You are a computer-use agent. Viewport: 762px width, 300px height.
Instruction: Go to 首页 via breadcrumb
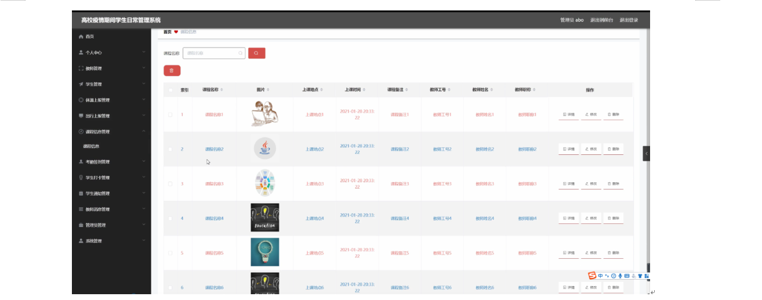click(168, 32)
